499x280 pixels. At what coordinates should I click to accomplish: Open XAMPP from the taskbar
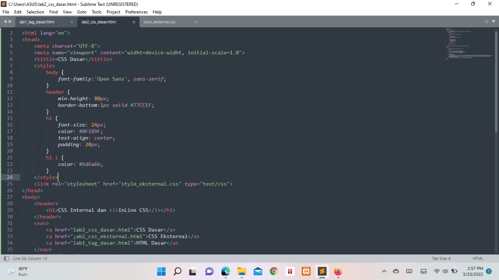(306, 271)
